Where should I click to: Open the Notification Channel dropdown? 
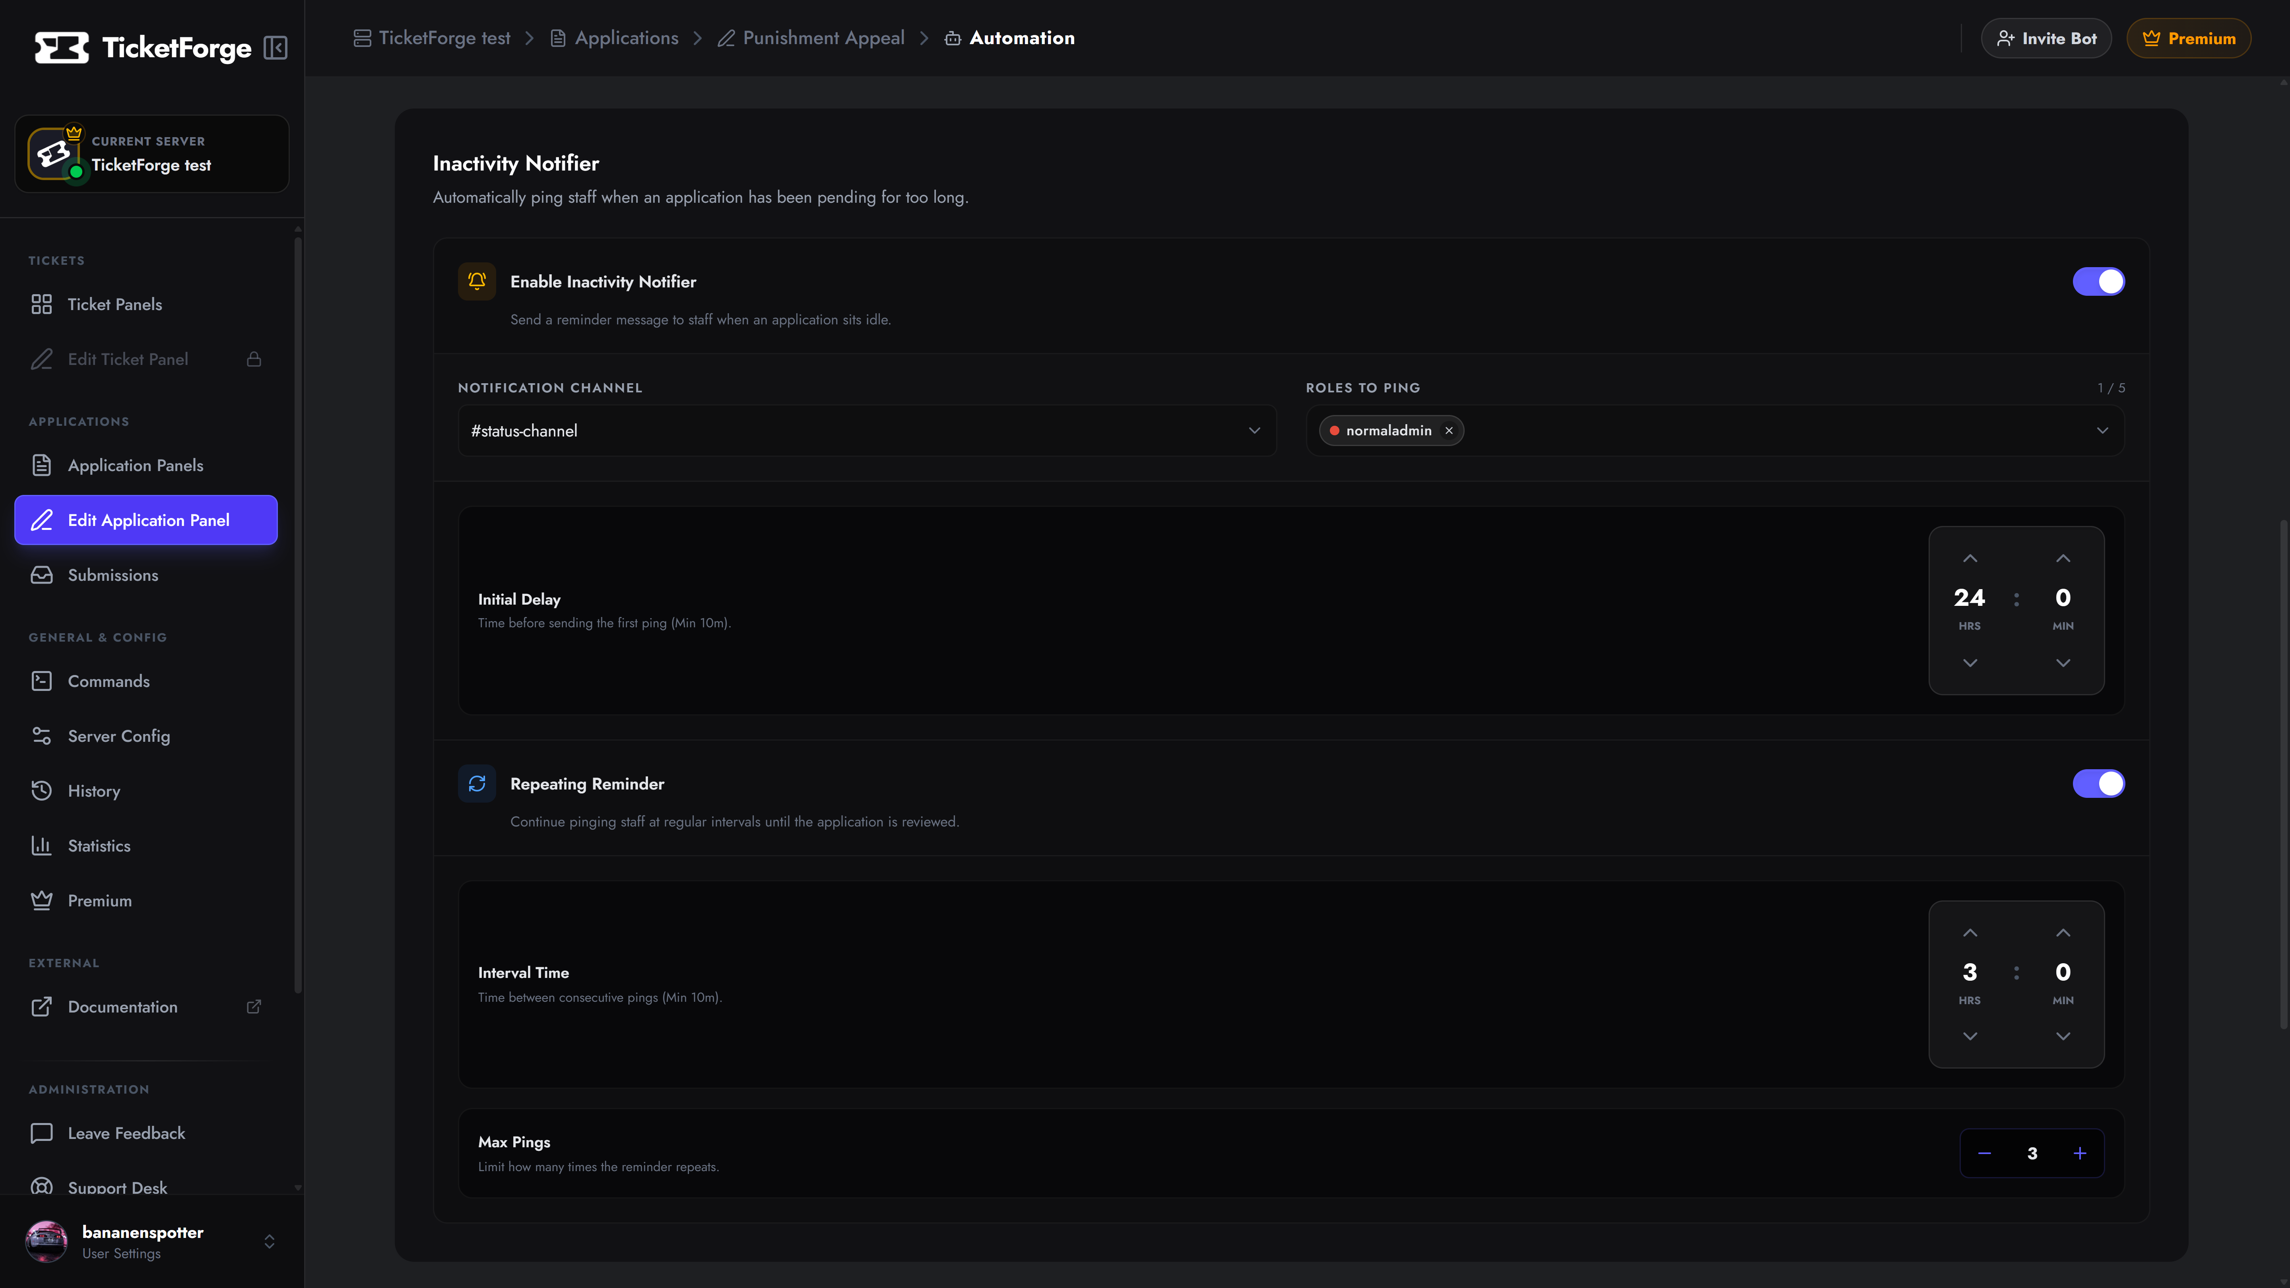point(867,431)
